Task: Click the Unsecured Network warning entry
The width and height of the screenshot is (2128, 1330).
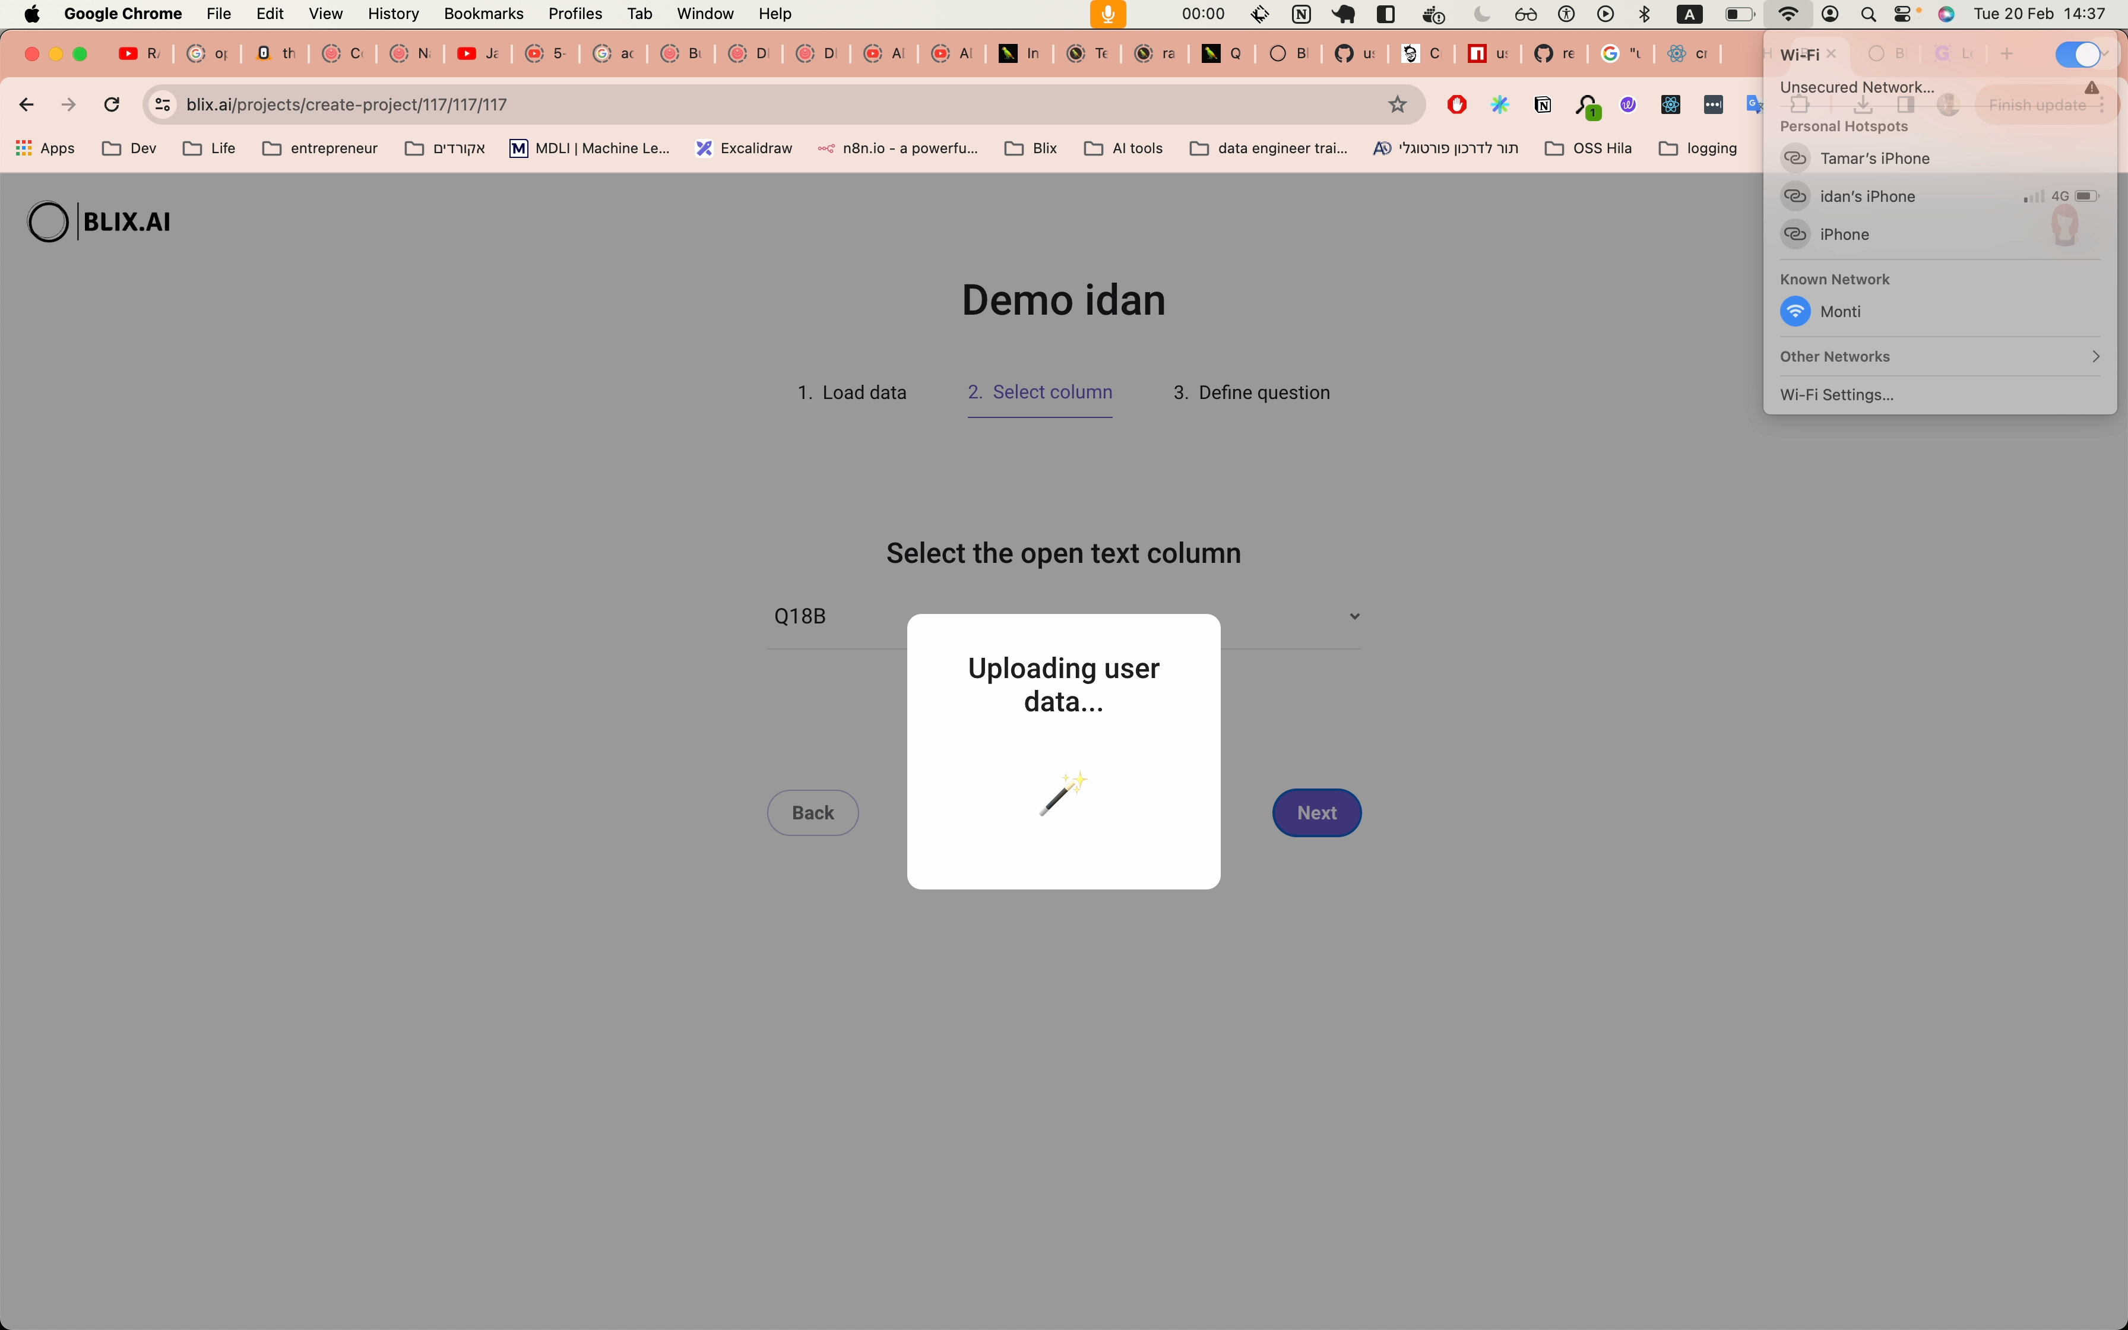Action: coord(1940,87)
